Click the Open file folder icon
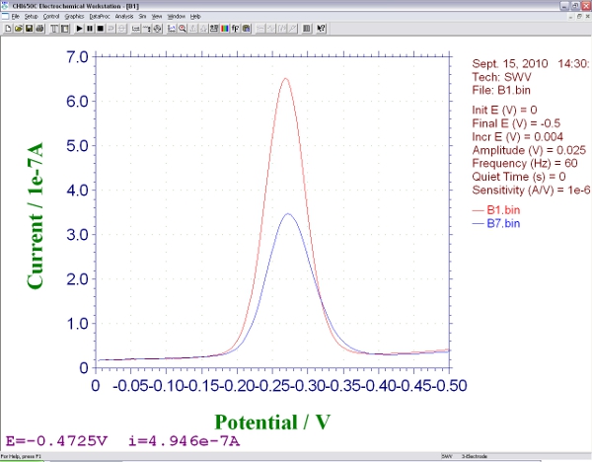Image resolution: width=592 pixels, height=462 pixels. (18, 29)
